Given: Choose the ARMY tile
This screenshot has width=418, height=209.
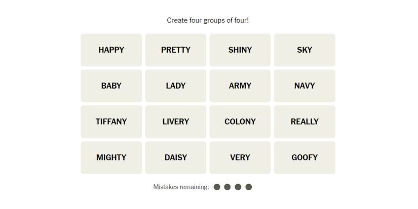Looking at the screenshot, I should point(240,86).
